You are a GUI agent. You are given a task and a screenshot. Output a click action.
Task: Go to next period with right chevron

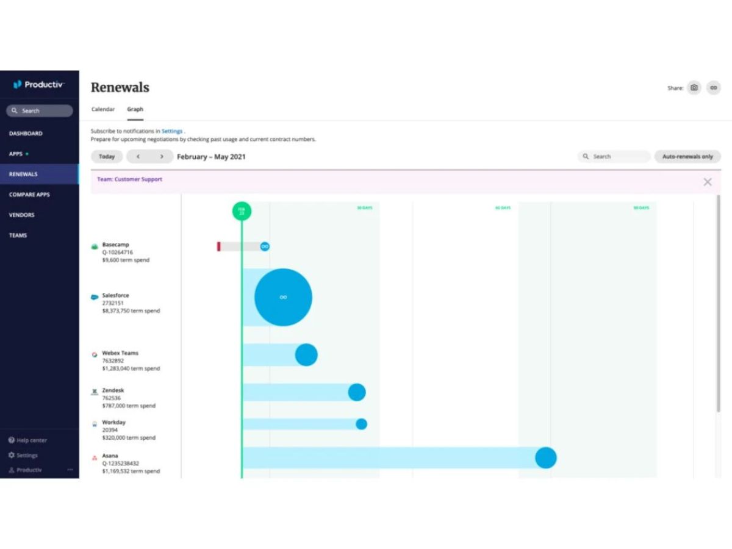pos(162,157)
